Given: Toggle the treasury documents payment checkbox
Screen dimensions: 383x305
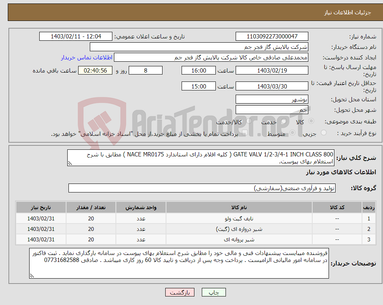Looking at the screenshot, I should click(244, 133).
